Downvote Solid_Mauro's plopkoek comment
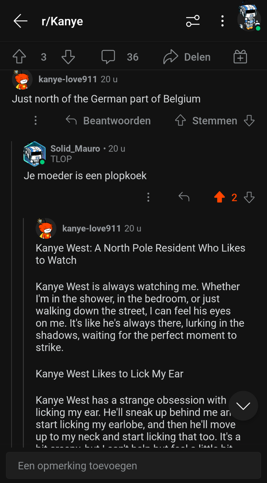This screenshot has height=483, width=267. [x=249, y=197]
